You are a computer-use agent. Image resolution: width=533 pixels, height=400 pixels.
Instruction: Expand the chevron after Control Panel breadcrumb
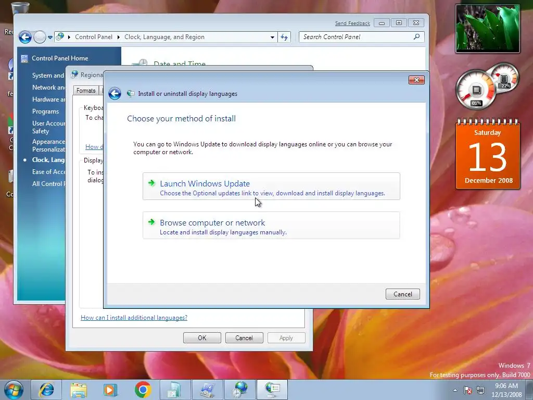(118, 37)
